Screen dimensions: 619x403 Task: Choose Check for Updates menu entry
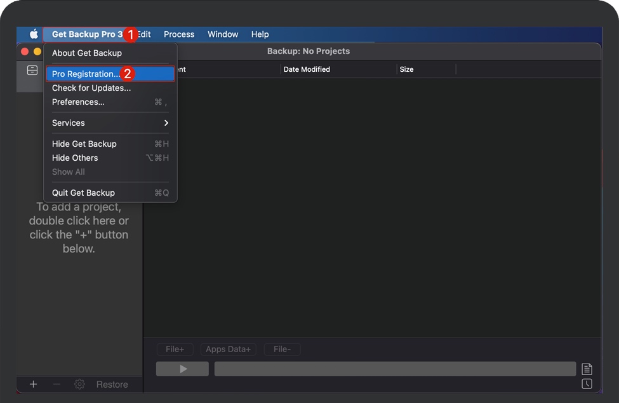point(91,88)
